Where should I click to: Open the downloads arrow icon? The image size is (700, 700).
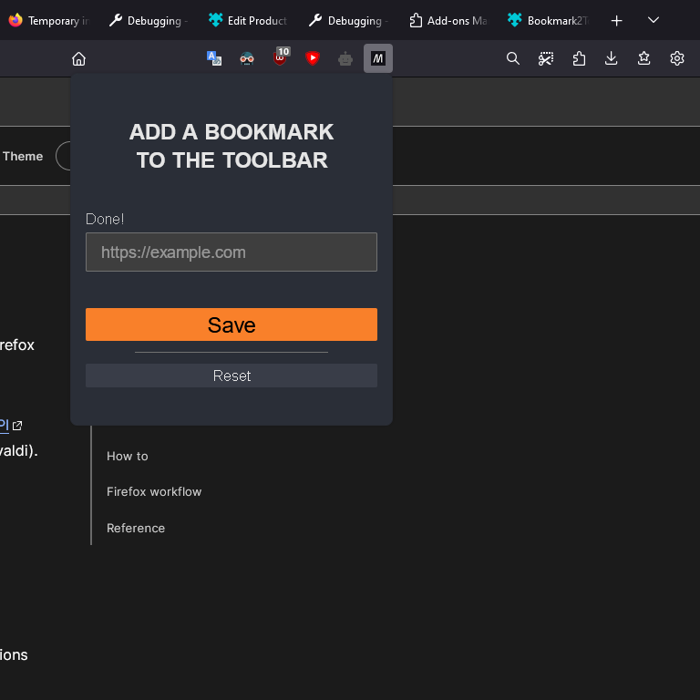point(612,58)
